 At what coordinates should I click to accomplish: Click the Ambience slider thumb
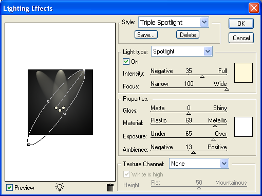coord(193,152)
